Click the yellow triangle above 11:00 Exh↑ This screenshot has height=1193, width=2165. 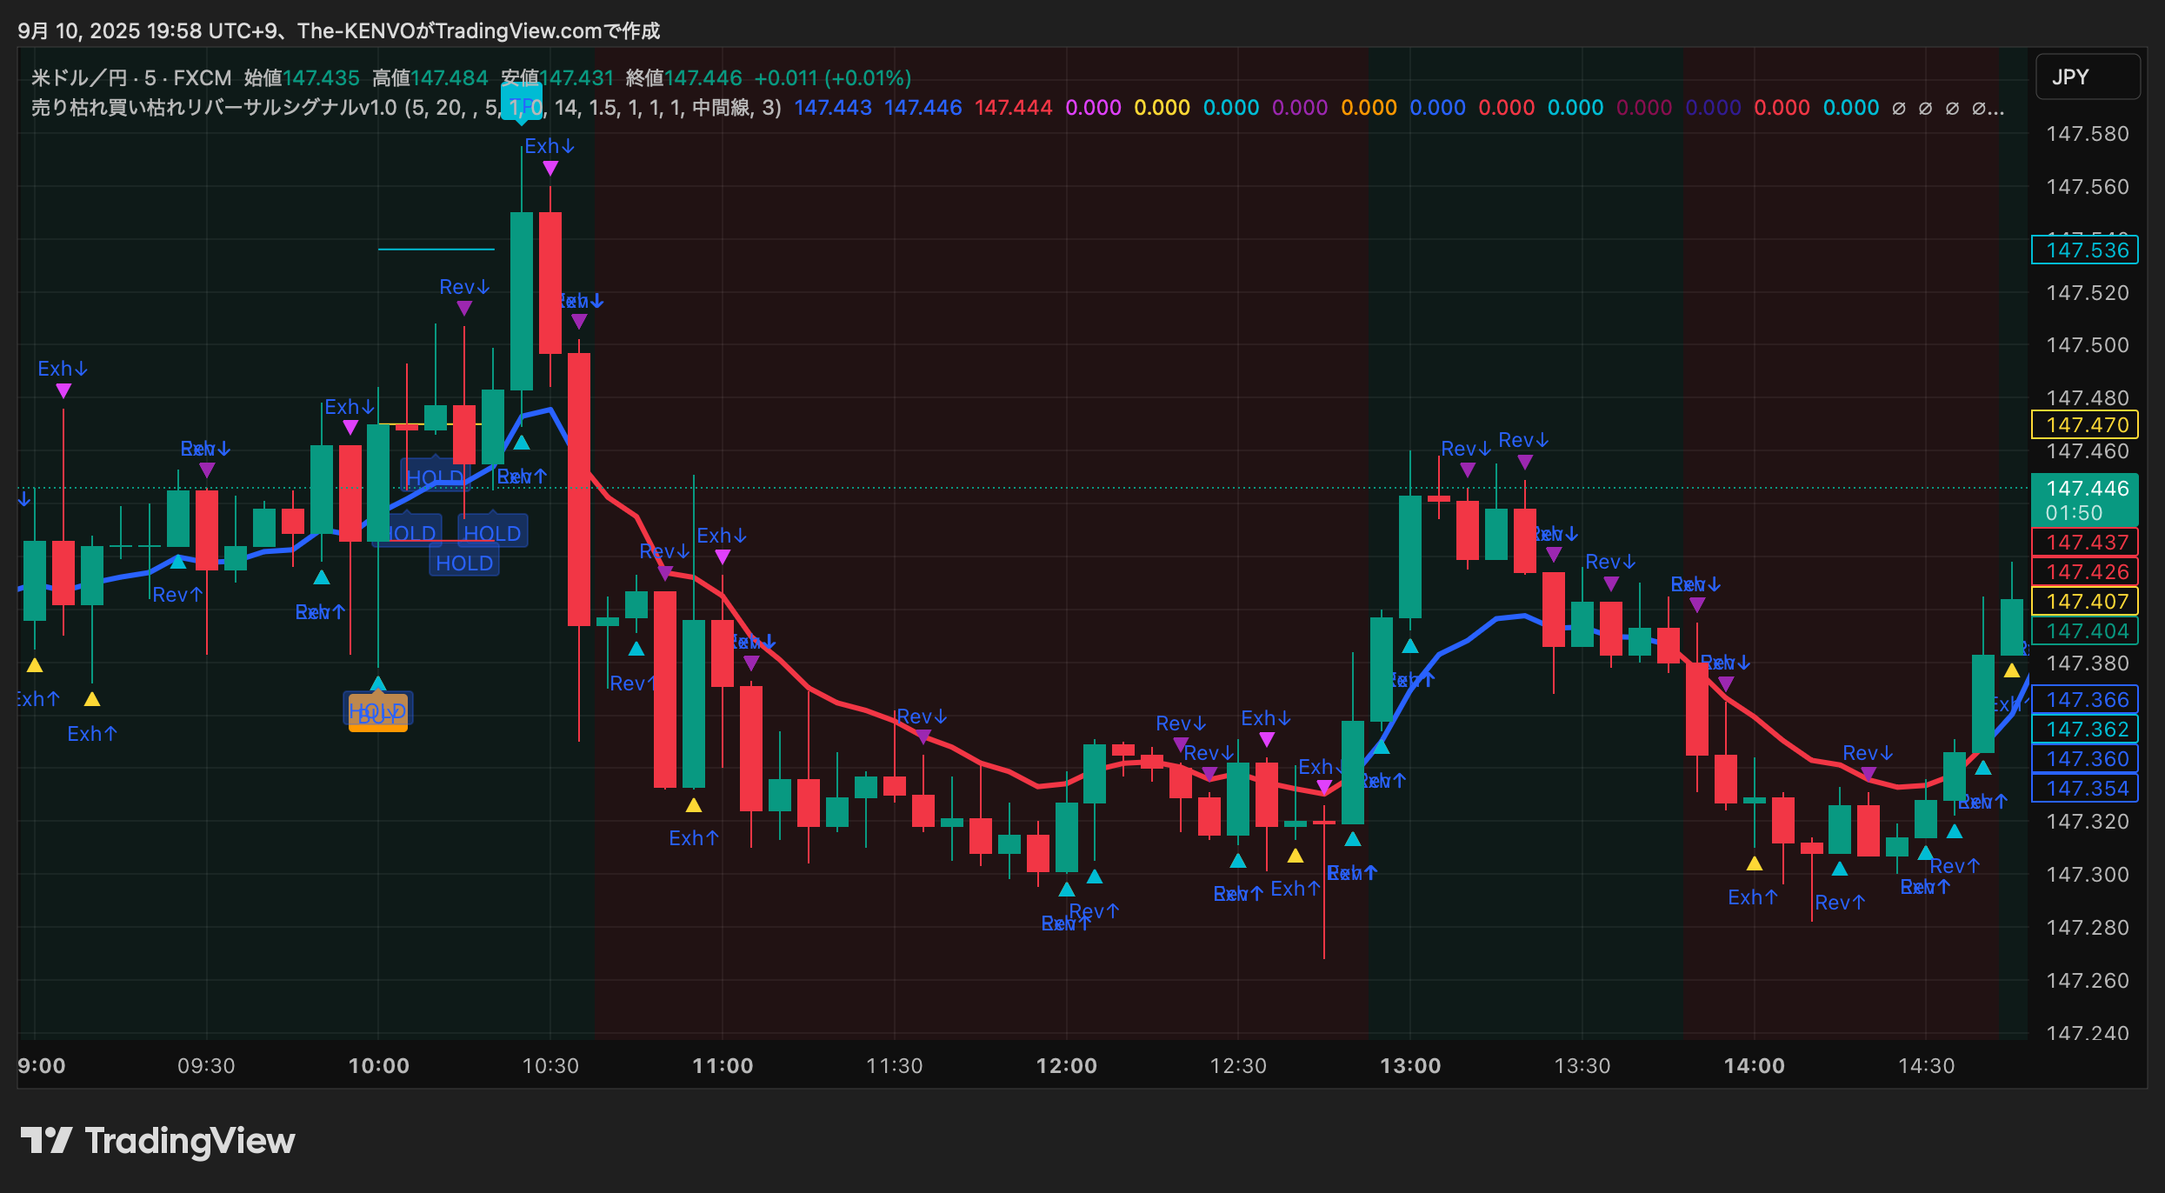[693, 805]
